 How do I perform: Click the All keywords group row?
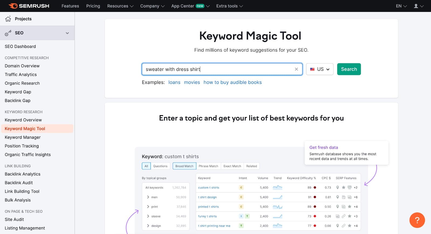click(x=166, y=187)
